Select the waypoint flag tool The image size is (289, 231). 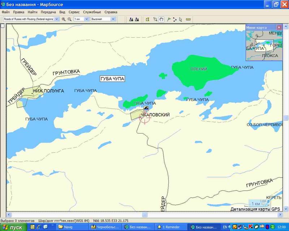[x=168, y=19]
